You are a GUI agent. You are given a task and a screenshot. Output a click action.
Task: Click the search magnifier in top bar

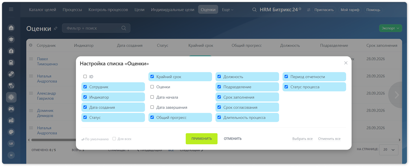(x=254, y=10)
